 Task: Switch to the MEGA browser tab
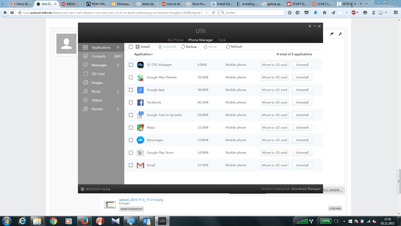[x=71, y=4]
